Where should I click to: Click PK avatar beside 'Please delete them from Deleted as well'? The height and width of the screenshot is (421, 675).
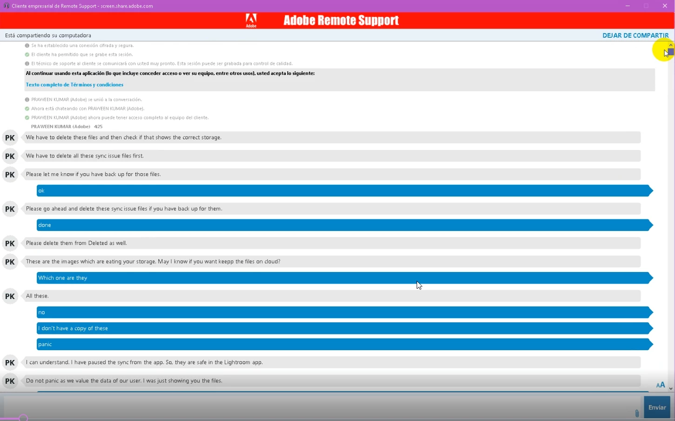coord(10,244)
